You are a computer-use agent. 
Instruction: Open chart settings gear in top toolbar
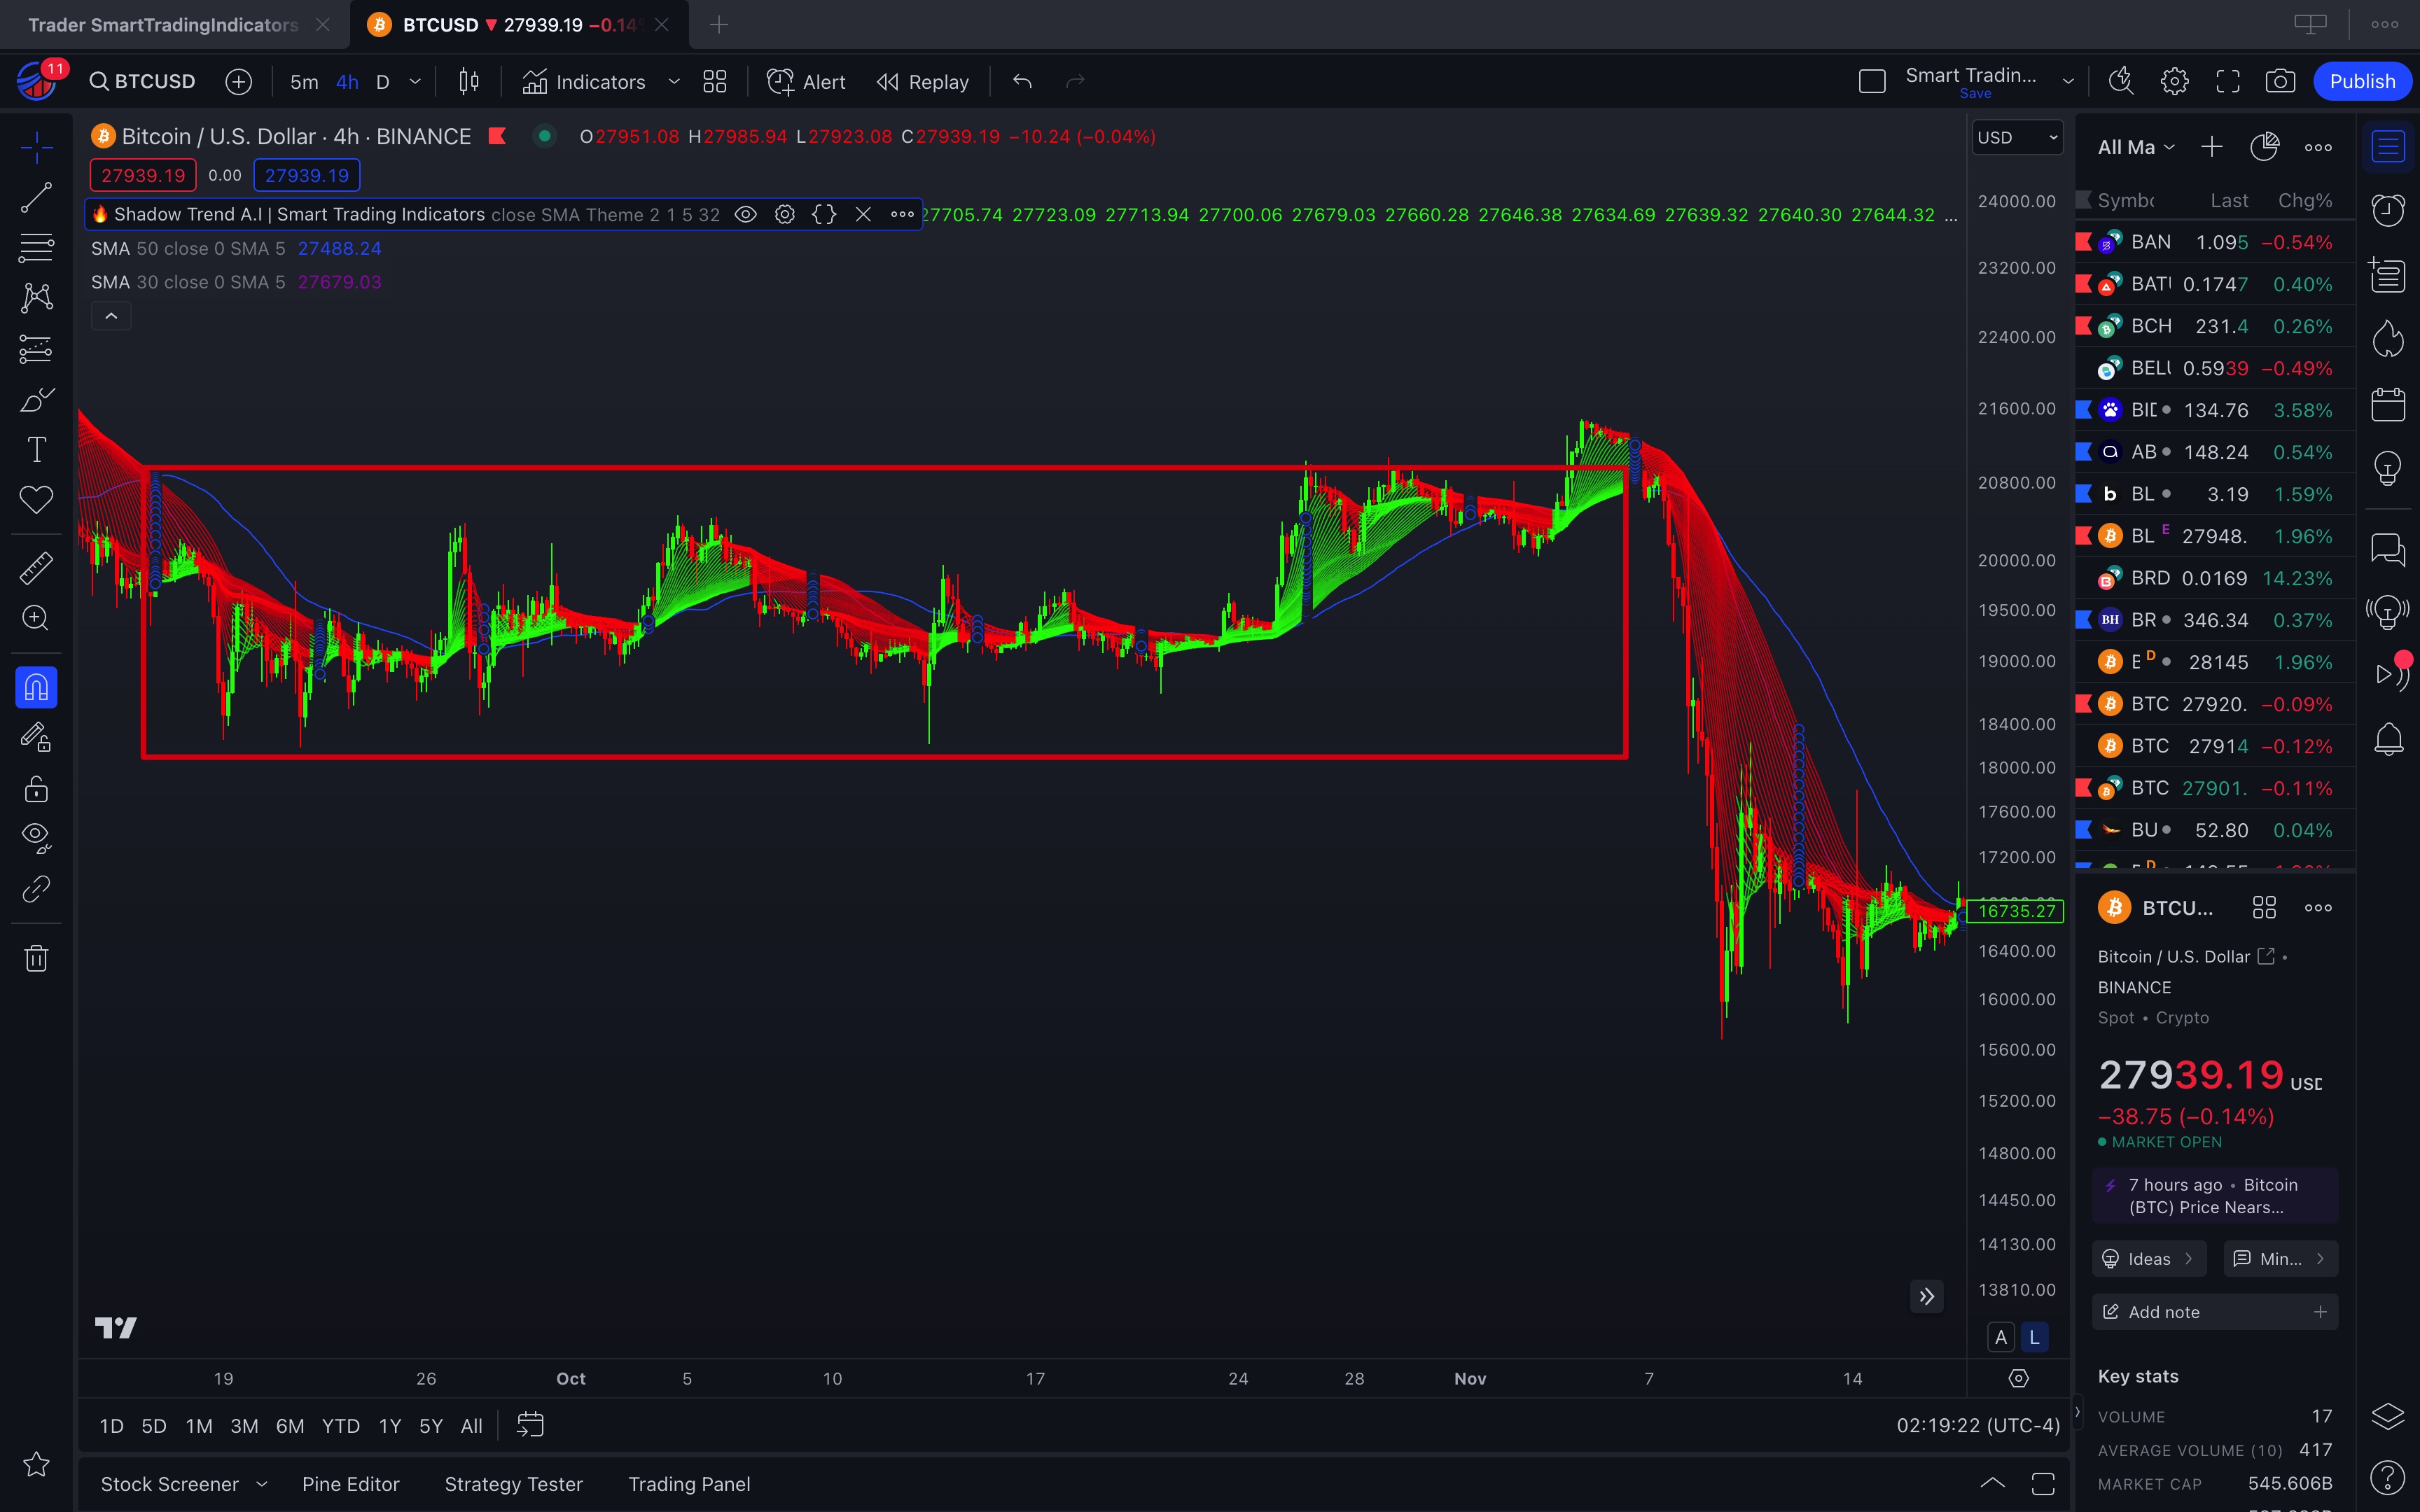click(2174, 82)
